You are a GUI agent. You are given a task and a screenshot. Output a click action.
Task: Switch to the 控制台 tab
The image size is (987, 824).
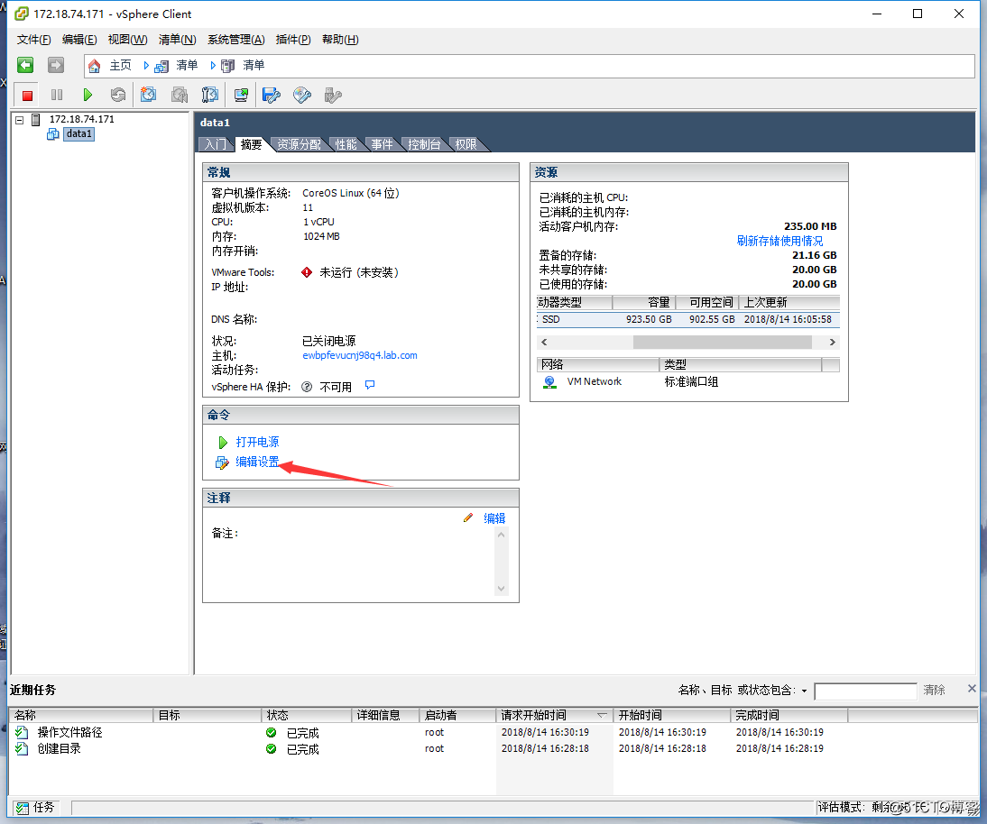pos(424,144)
